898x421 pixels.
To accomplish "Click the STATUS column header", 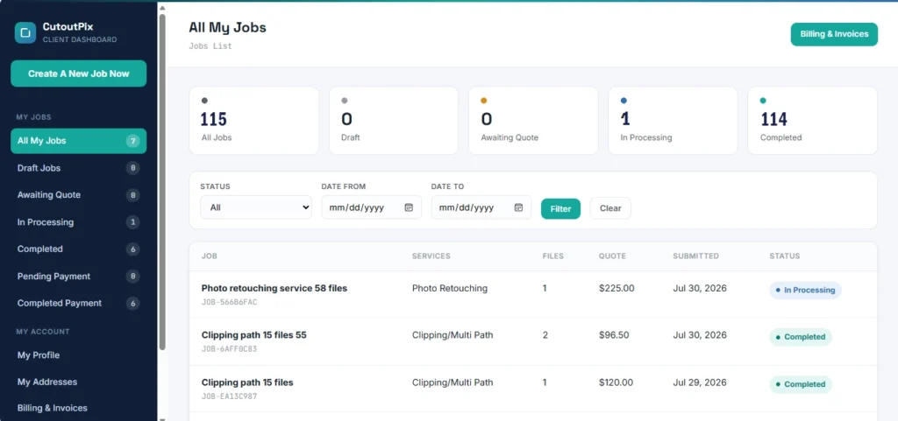I will pos(785,256).
